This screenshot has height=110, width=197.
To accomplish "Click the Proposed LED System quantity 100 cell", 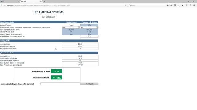I will (x=89, y=25).
